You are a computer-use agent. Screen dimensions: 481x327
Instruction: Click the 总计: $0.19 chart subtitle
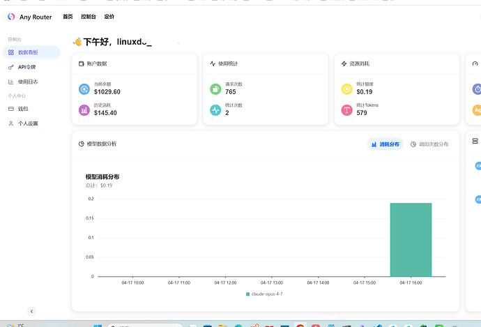click(99, 185)
